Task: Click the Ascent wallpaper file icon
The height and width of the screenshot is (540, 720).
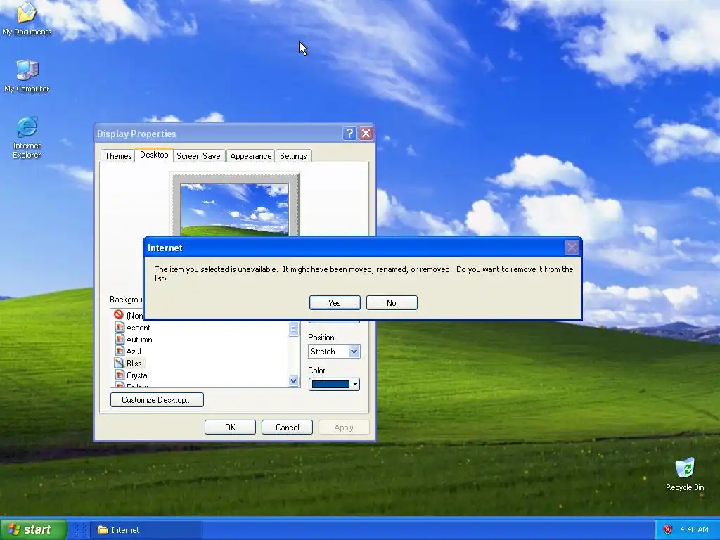Action: click(x=120, y=328)
